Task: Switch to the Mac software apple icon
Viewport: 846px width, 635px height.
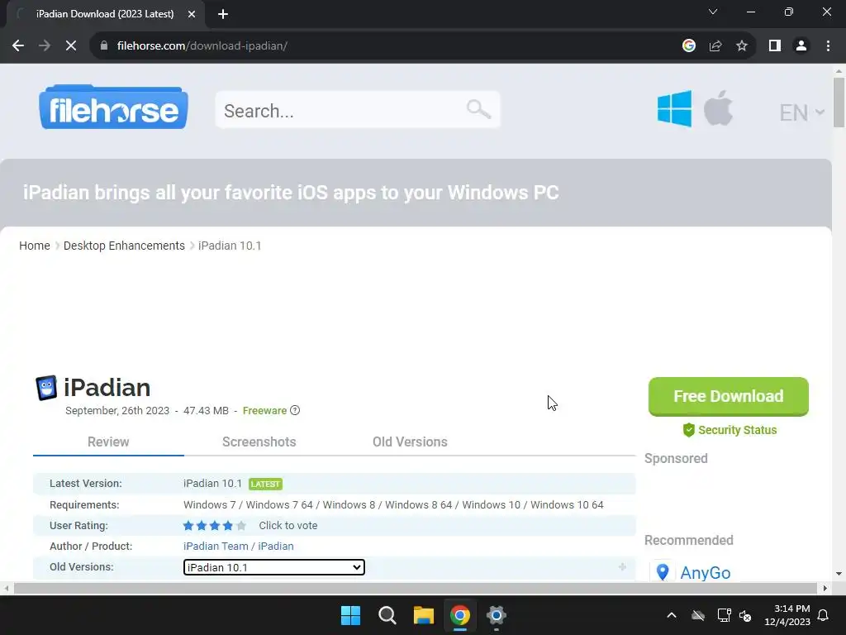Action: pos(718,108)
